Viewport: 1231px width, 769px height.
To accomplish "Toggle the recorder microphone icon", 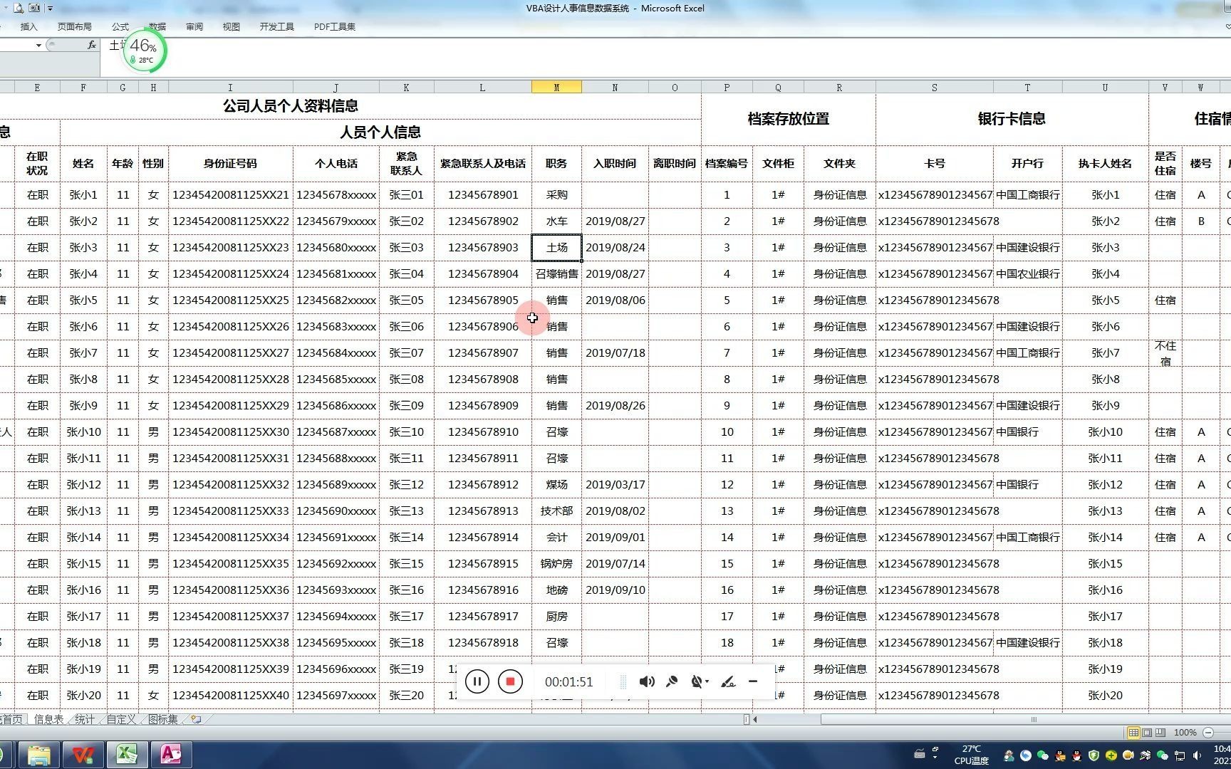I will pyautogui.click(x=672, y=681).
